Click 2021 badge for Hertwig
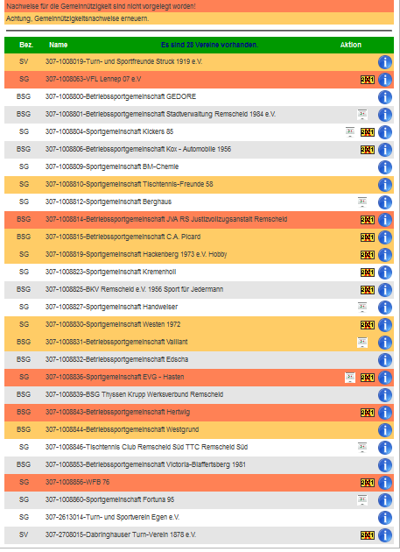Screen dimensions: 400x552 [368, 412]
